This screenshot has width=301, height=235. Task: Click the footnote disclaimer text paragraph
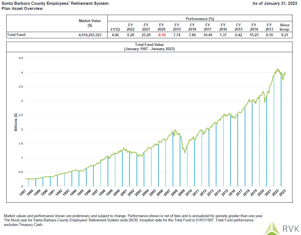tap(133, 220)
